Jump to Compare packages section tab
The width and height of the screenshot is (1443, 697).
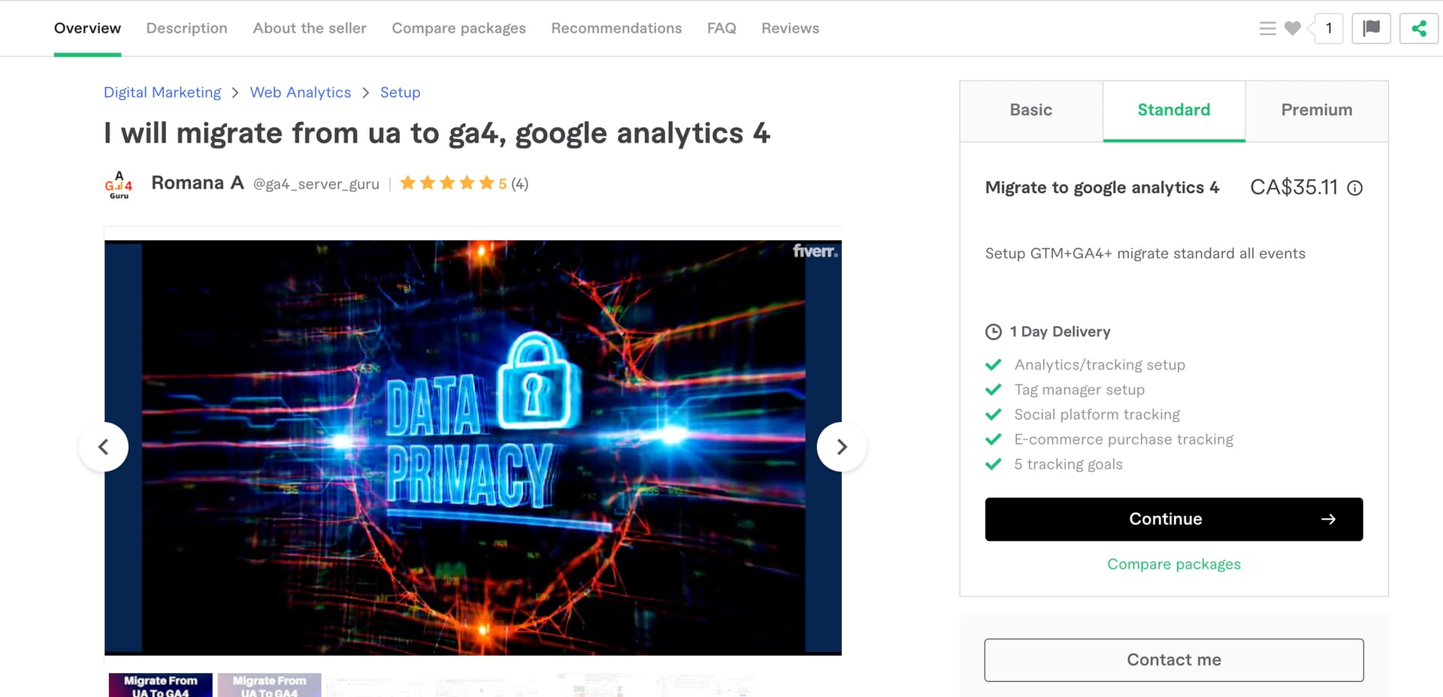tap(458, 28)
